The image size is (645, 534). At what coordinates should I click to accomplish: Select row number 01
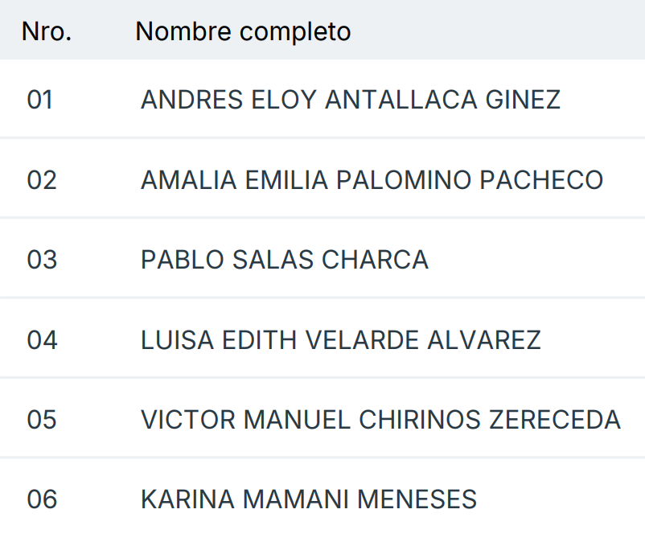tap(40, 100)
